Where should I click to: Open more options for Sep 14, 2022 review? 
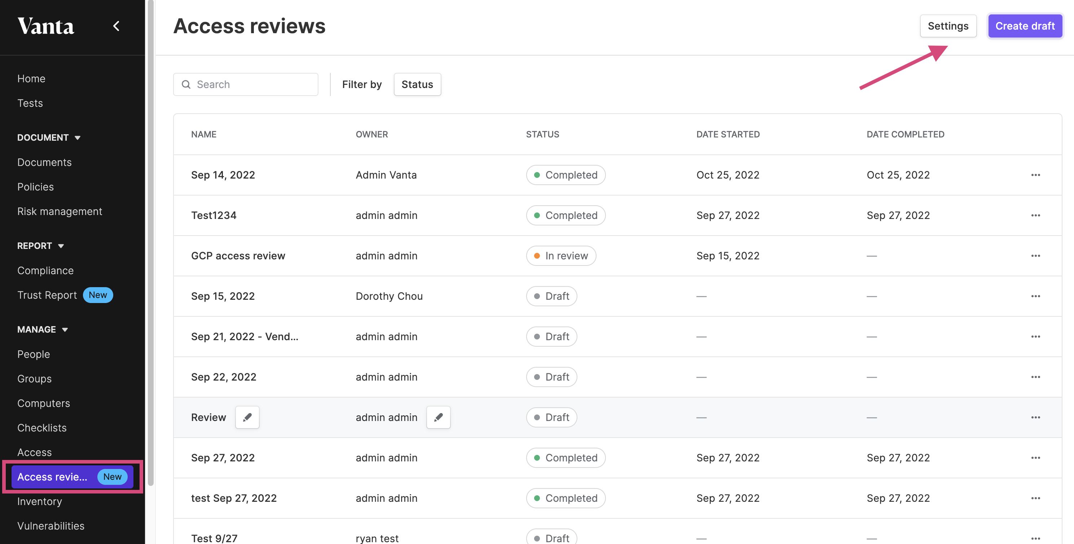1035,175
